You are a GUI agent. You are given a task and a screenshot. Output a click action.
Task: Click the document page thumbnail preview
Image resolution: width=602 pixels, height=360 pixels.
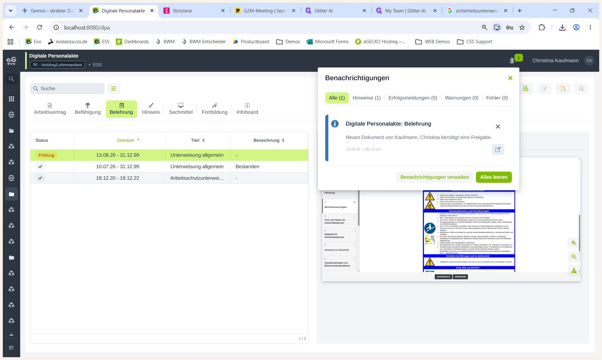(x=469, y=231)
